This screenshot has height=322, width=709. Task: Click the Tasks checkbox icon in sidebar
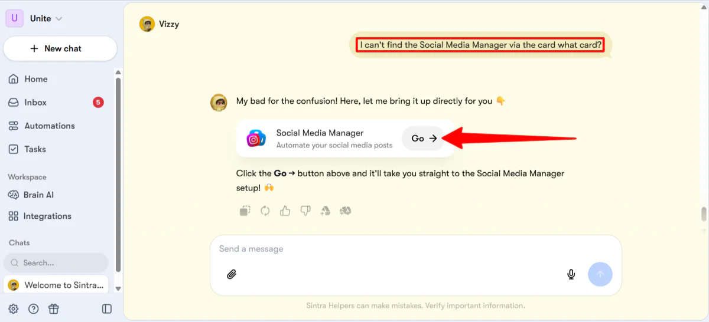point(14,149)
